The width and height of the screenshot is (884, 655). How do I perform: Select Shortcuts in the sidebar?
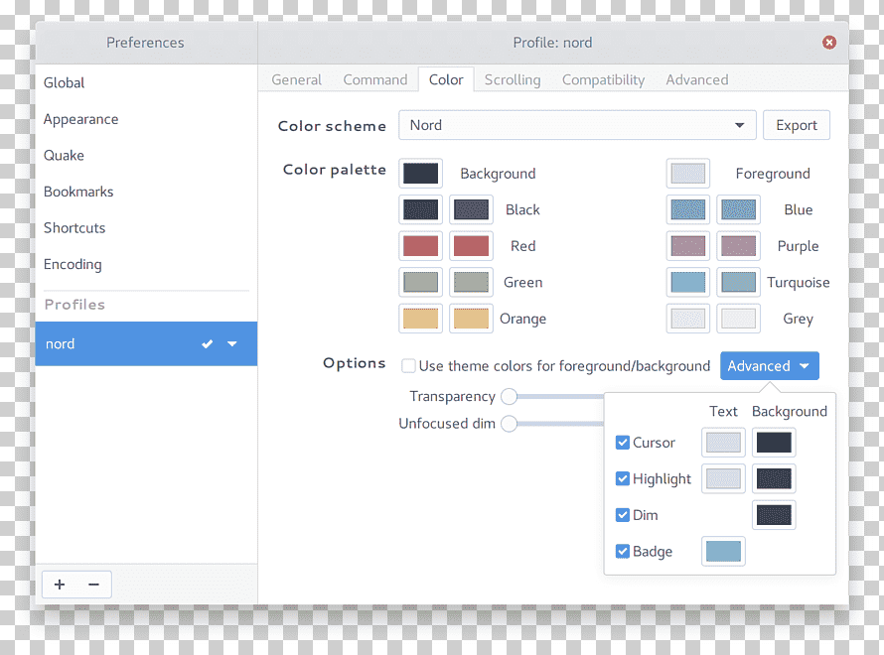[x=74, y=228]
